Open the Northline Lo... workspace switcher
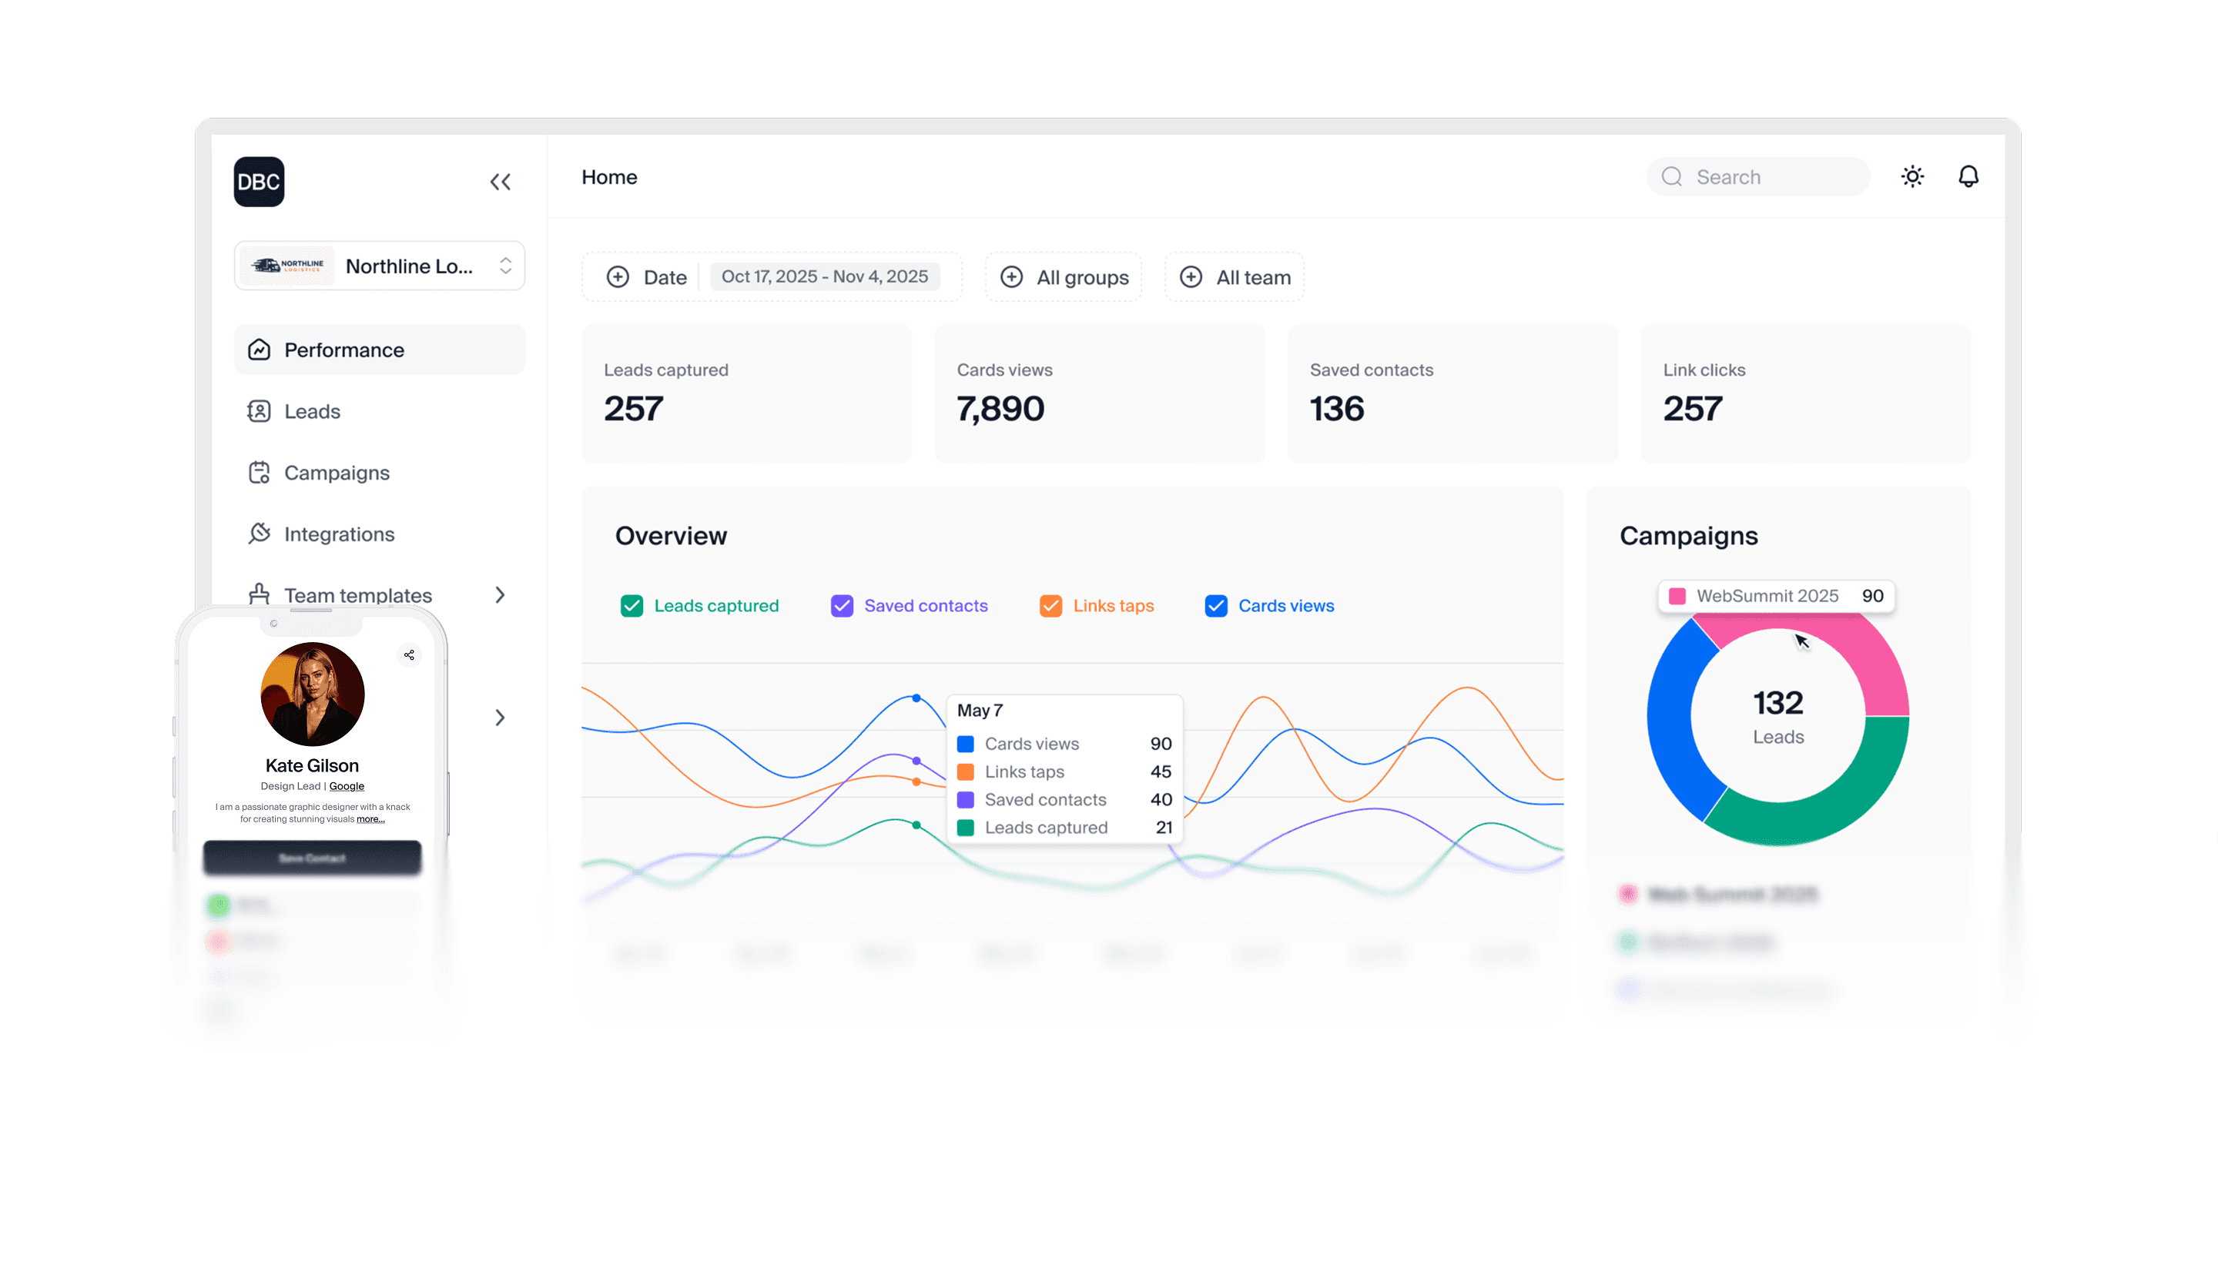The width and height of the screenshot is (2218, 1275). [379, 266]
